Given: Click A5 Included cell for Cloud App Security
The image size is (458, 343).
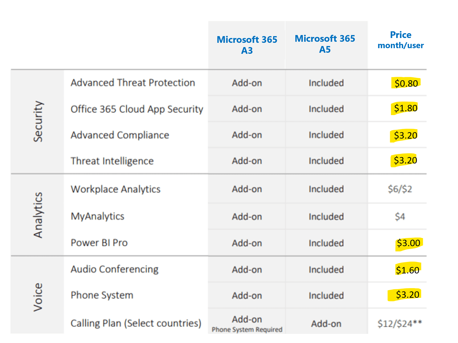Looking at the screenshot, I should [x=326, y=109].
